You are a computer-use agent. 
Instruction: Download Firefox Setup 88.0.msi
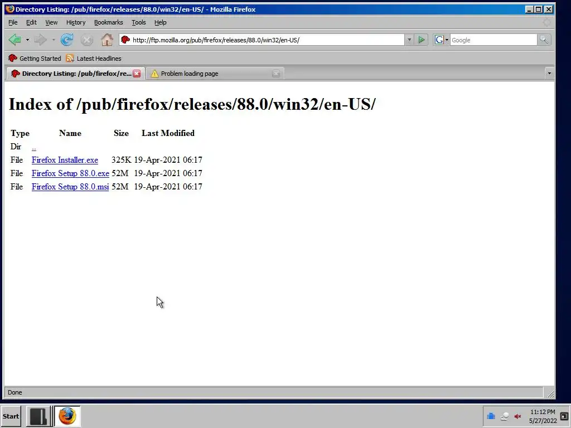coord(70,187)
